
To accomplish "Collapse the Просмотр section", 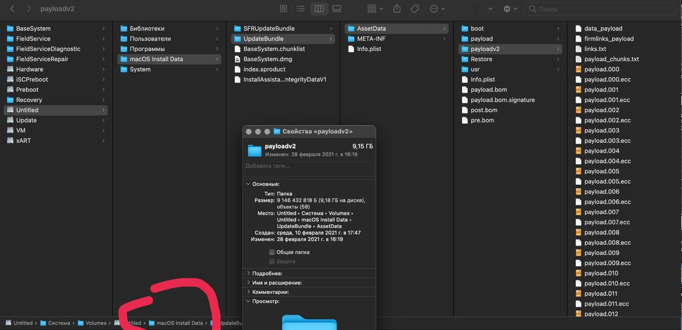I will [x=248, y=302].
